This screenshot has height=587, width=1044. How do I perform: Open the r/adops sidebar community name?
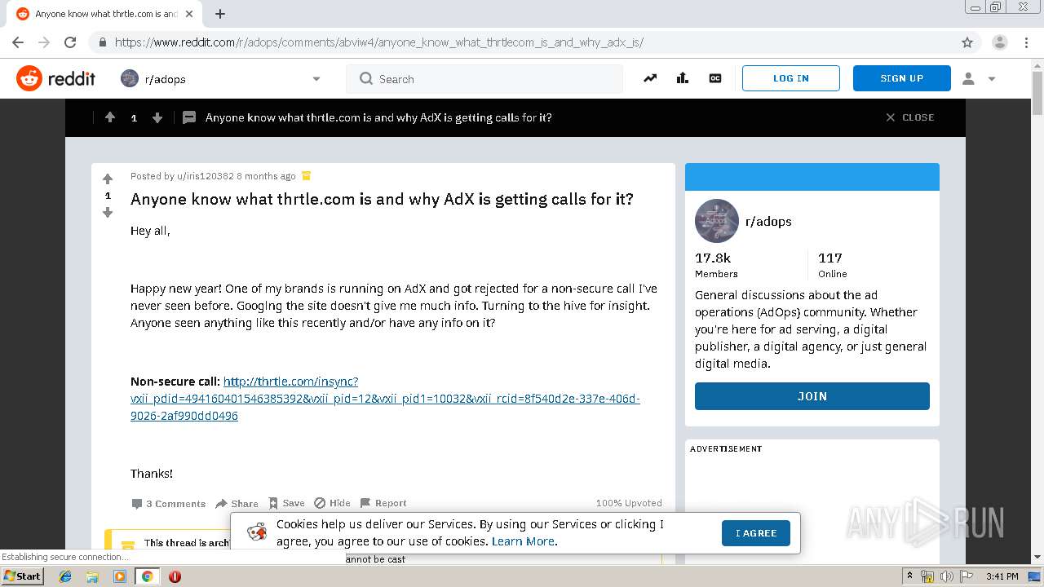point(768,221)
